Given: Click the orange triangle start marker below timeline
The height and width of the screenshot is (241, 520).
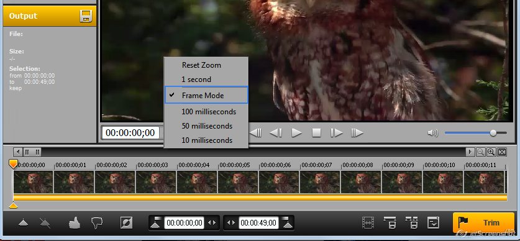Looking at the screenshot, I should click(x=13, y=206).
